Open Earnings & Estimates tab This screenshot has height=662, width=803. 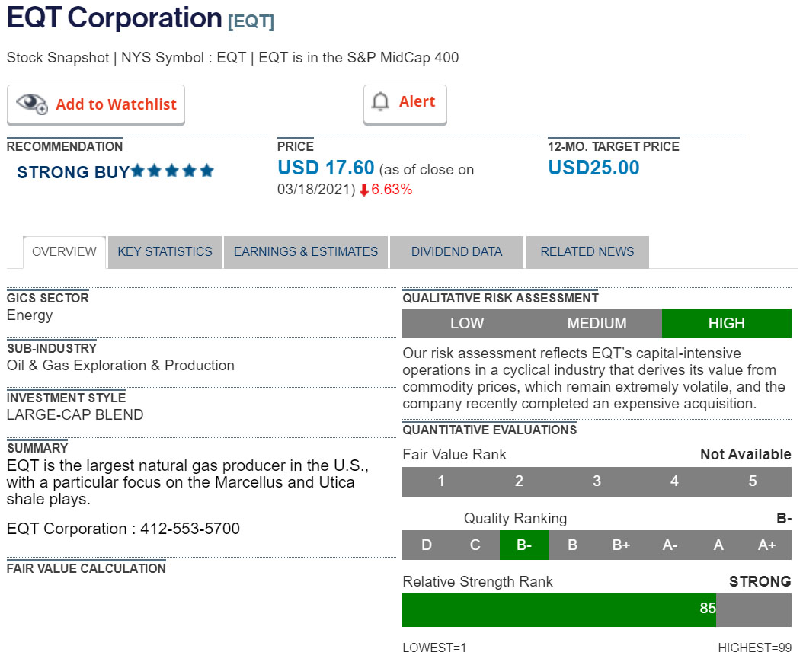point(306,252)
